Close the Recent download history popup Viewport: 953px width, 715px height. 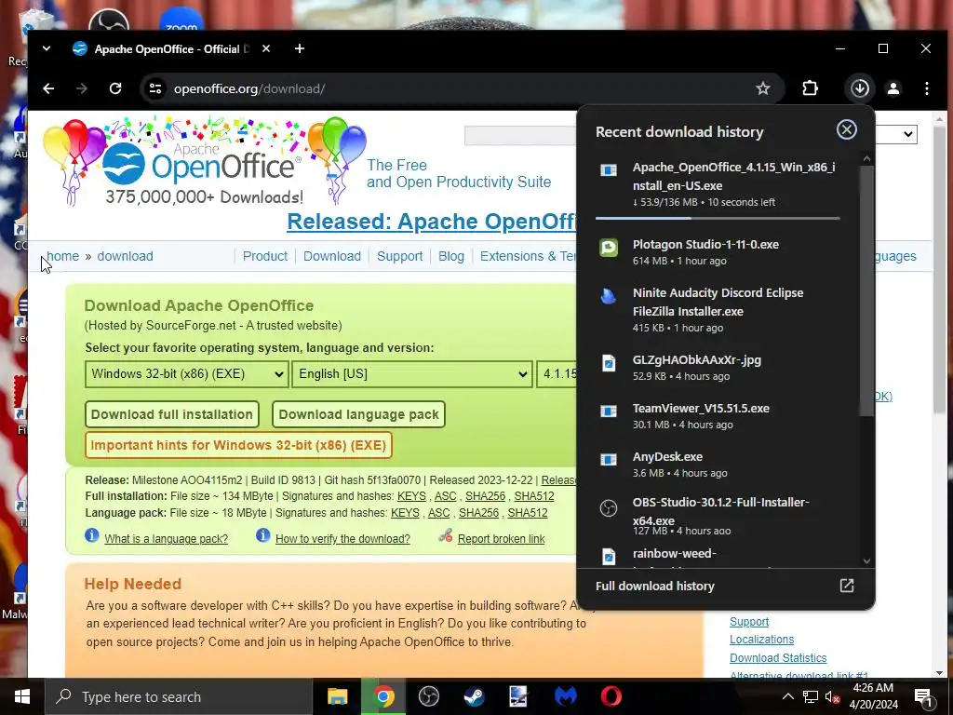tap(846, 129)
